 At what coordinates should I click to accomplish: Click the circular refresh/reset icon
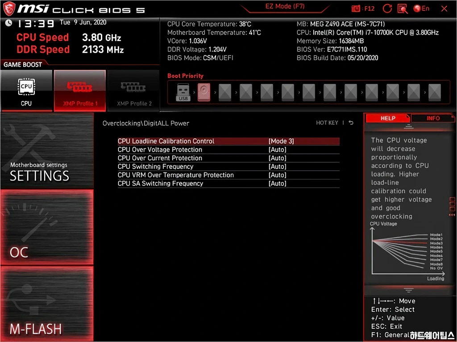(387, 9)
